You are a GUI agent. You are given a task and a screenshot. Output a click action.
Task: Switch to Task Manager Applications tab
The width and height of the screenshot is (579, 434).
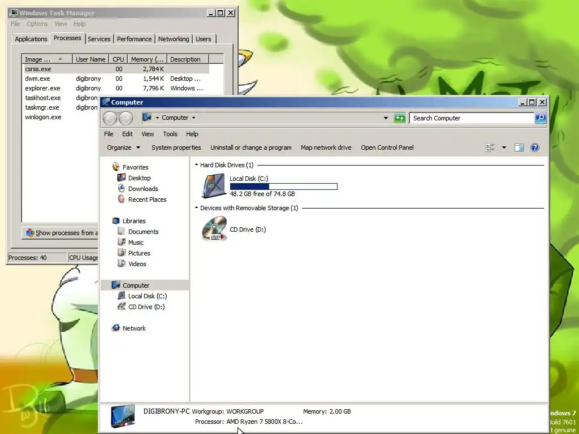(31, 39)
